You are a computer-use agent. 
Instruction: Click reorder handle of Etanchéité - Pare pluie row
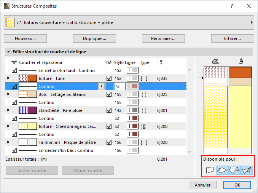pos(8,110)
